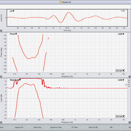Click the Reset Avg button
This screenshot has width=131, height=131.
tap(37, 127)
